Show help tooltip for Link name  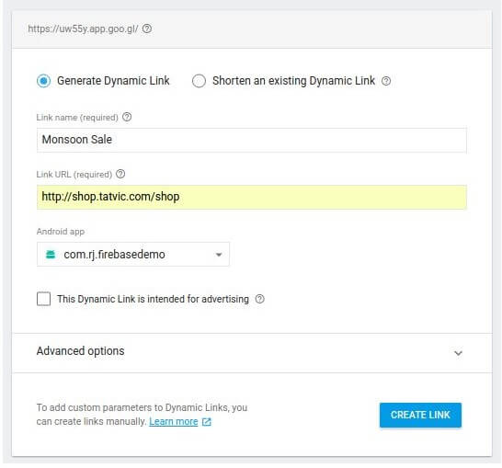coord(127,117)
